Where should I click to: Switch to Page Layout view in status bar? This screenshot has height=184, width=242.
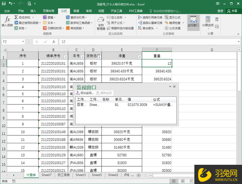pyautogui.click(x=183, y=181)
